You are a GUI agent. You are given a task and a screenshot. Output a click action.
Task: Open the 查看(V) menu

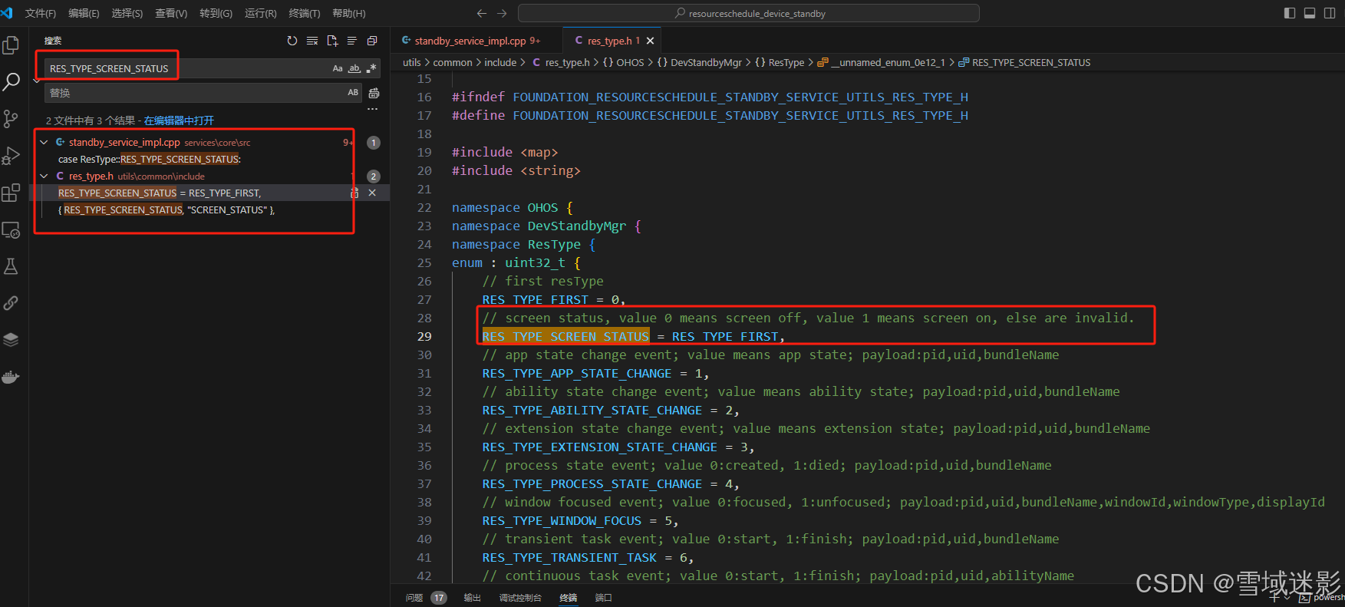(171, 13)
